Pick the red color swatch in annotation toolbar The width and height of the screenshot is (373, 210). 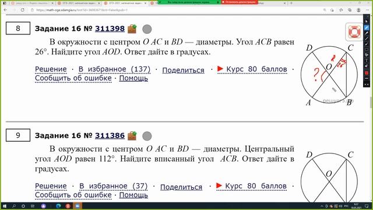367,73
